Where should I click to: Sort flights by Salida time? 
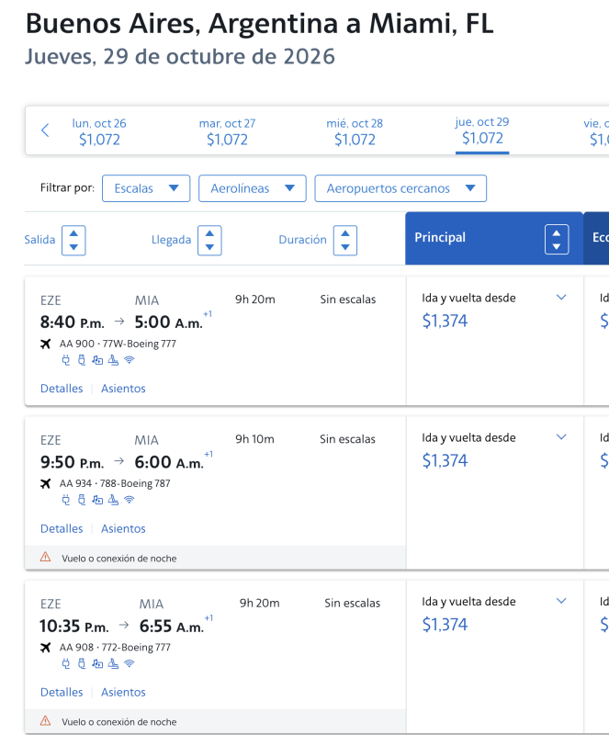pyautogui.click(x=73, y=240)
